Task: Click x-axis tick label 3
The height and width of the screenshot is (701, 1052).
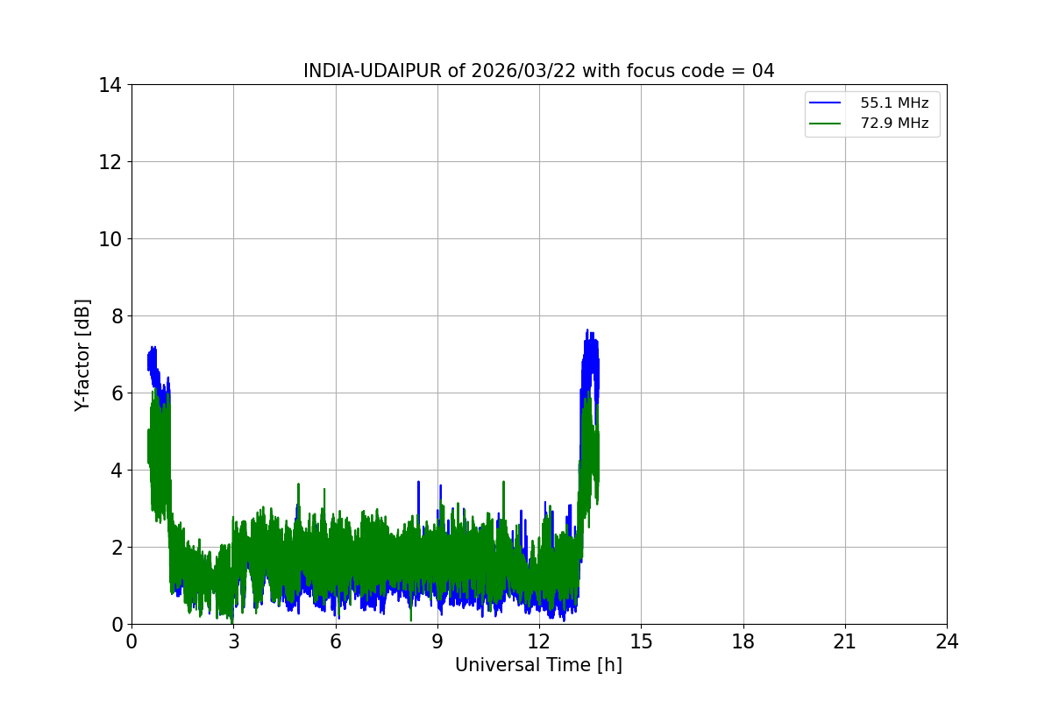Action: 233,642
